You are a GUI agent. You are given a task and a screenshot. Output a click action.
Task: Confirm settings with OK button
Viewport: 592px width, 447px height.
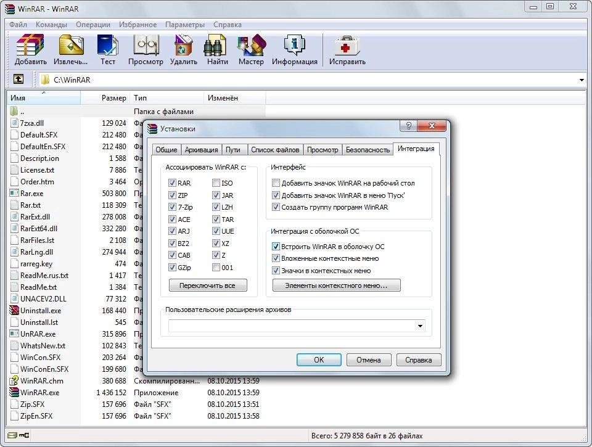(x=319, y=360)
